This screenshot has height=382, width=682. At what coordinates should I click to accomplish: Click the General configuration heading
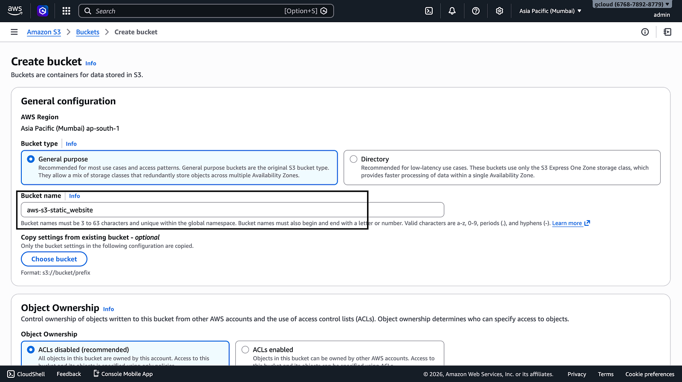pyautogui.click(x=69, y=101)
